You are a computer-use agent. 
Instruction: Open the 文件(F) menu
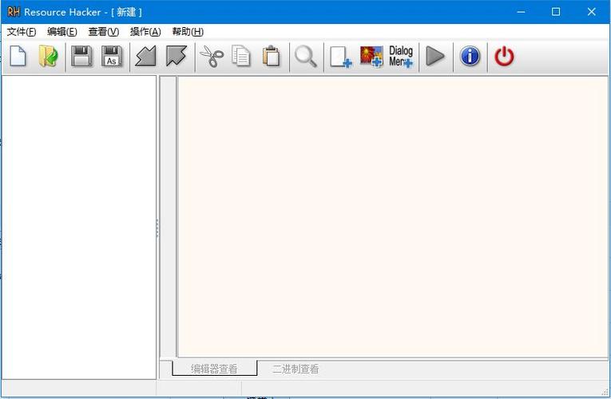(22, 32)
